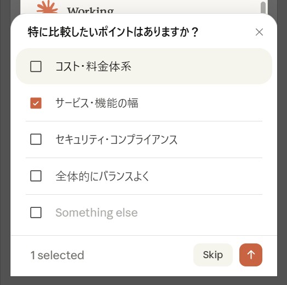Skip this question
This screenshot has width=287, height=285.
[213, 255]
